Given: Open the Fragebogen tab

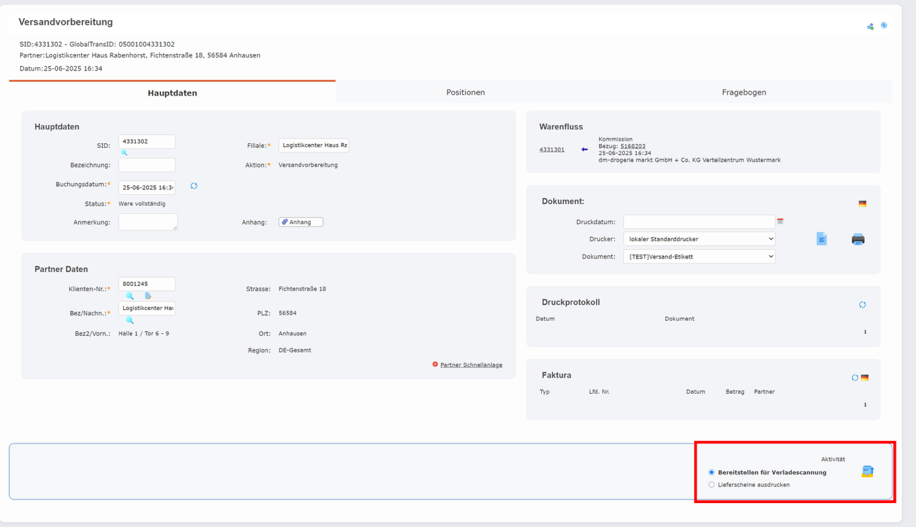Looking at the screenshot, I should click(744, 93).
